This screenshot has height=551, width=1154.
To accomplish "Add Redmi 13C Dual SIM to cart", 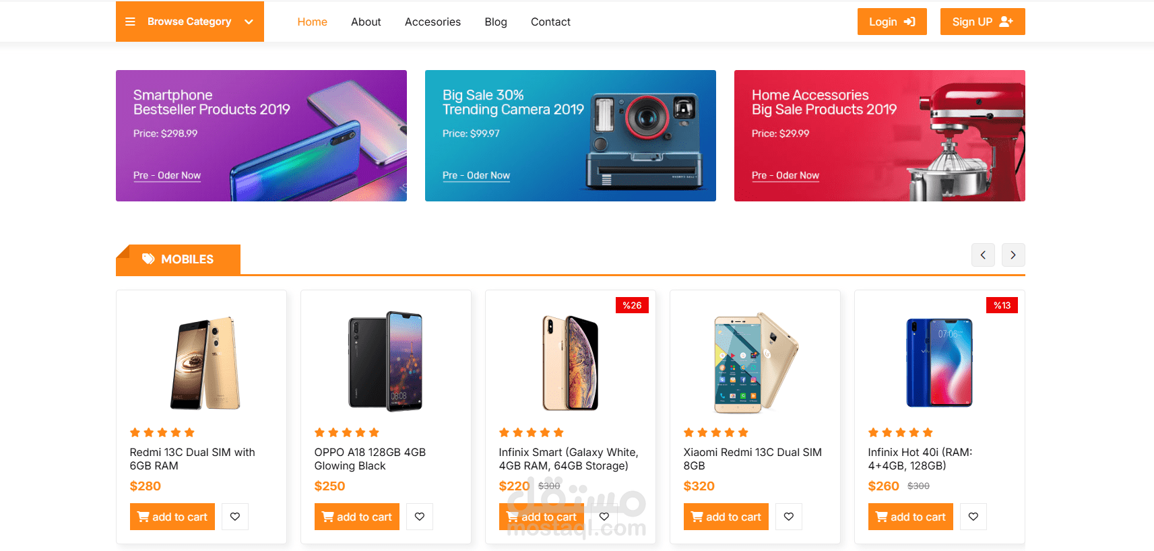I will (x=172, y=517).
